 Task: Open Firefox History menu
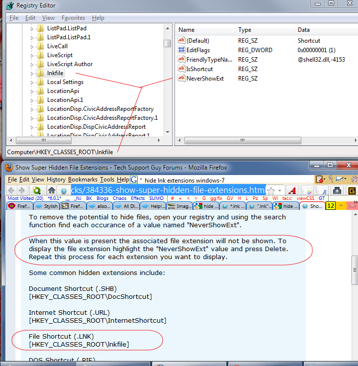coord(56,180)
